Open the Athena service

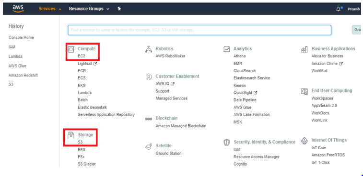[x=240, y=56]
